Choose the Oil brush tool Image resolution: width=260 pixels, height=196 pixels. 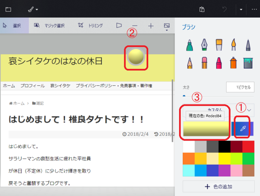point(219,45)
